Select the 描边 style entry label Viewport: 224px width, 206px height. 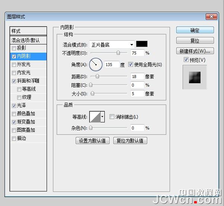click(x=21, y=138)
